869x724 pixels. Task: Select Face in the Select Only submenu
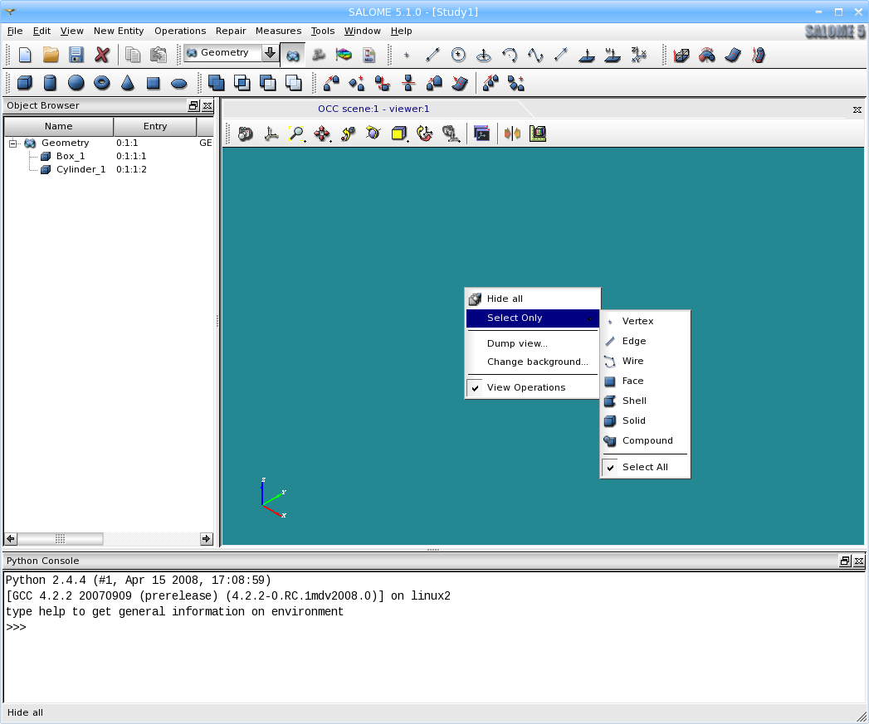click(645, 381)
